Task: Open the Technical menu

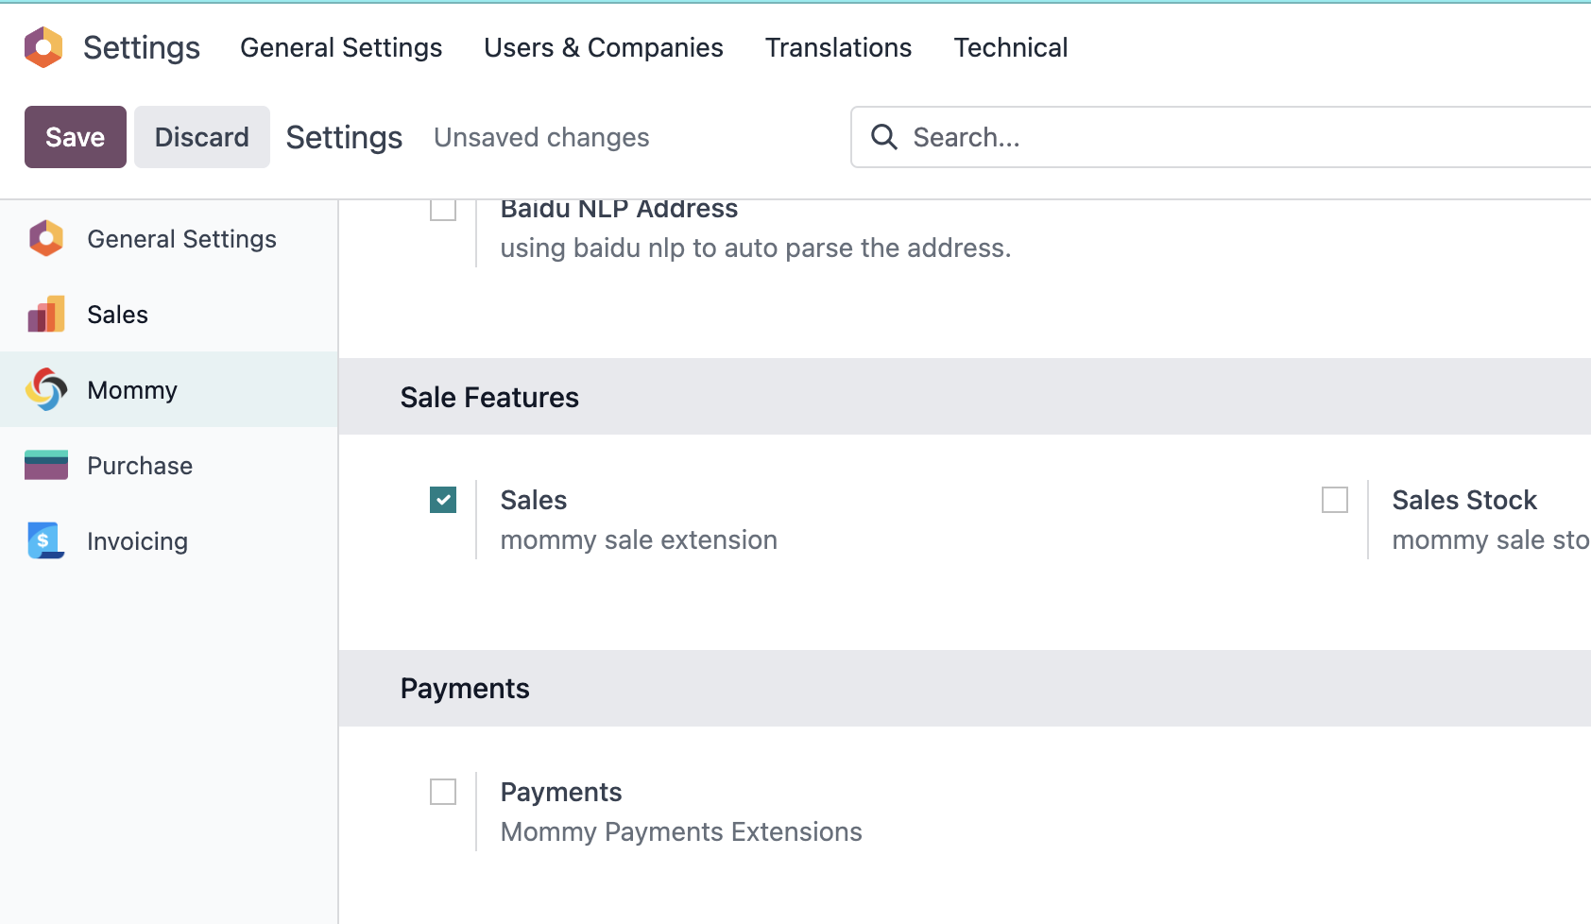Action: [x=1011, y=47]
